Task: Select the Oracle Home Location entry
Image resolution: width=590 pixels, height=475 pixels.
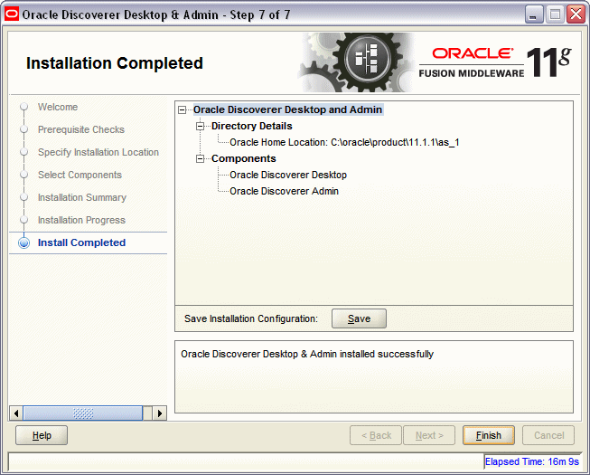Action: point(344,142)
